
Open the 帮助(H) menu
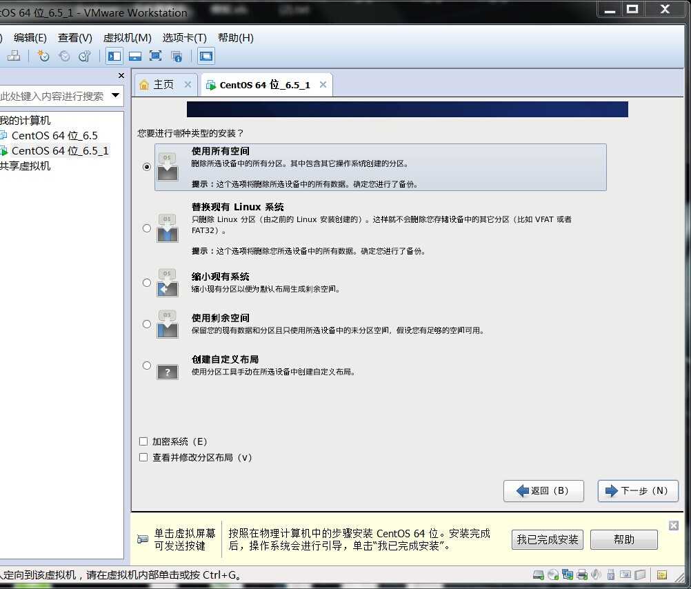click(x=236, y=38)
